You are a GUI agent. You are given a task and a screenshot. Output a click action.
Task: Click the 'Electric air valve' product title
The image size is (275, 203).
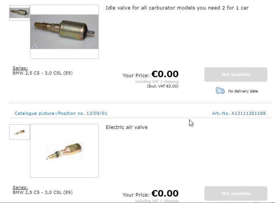tap(126, 127)
